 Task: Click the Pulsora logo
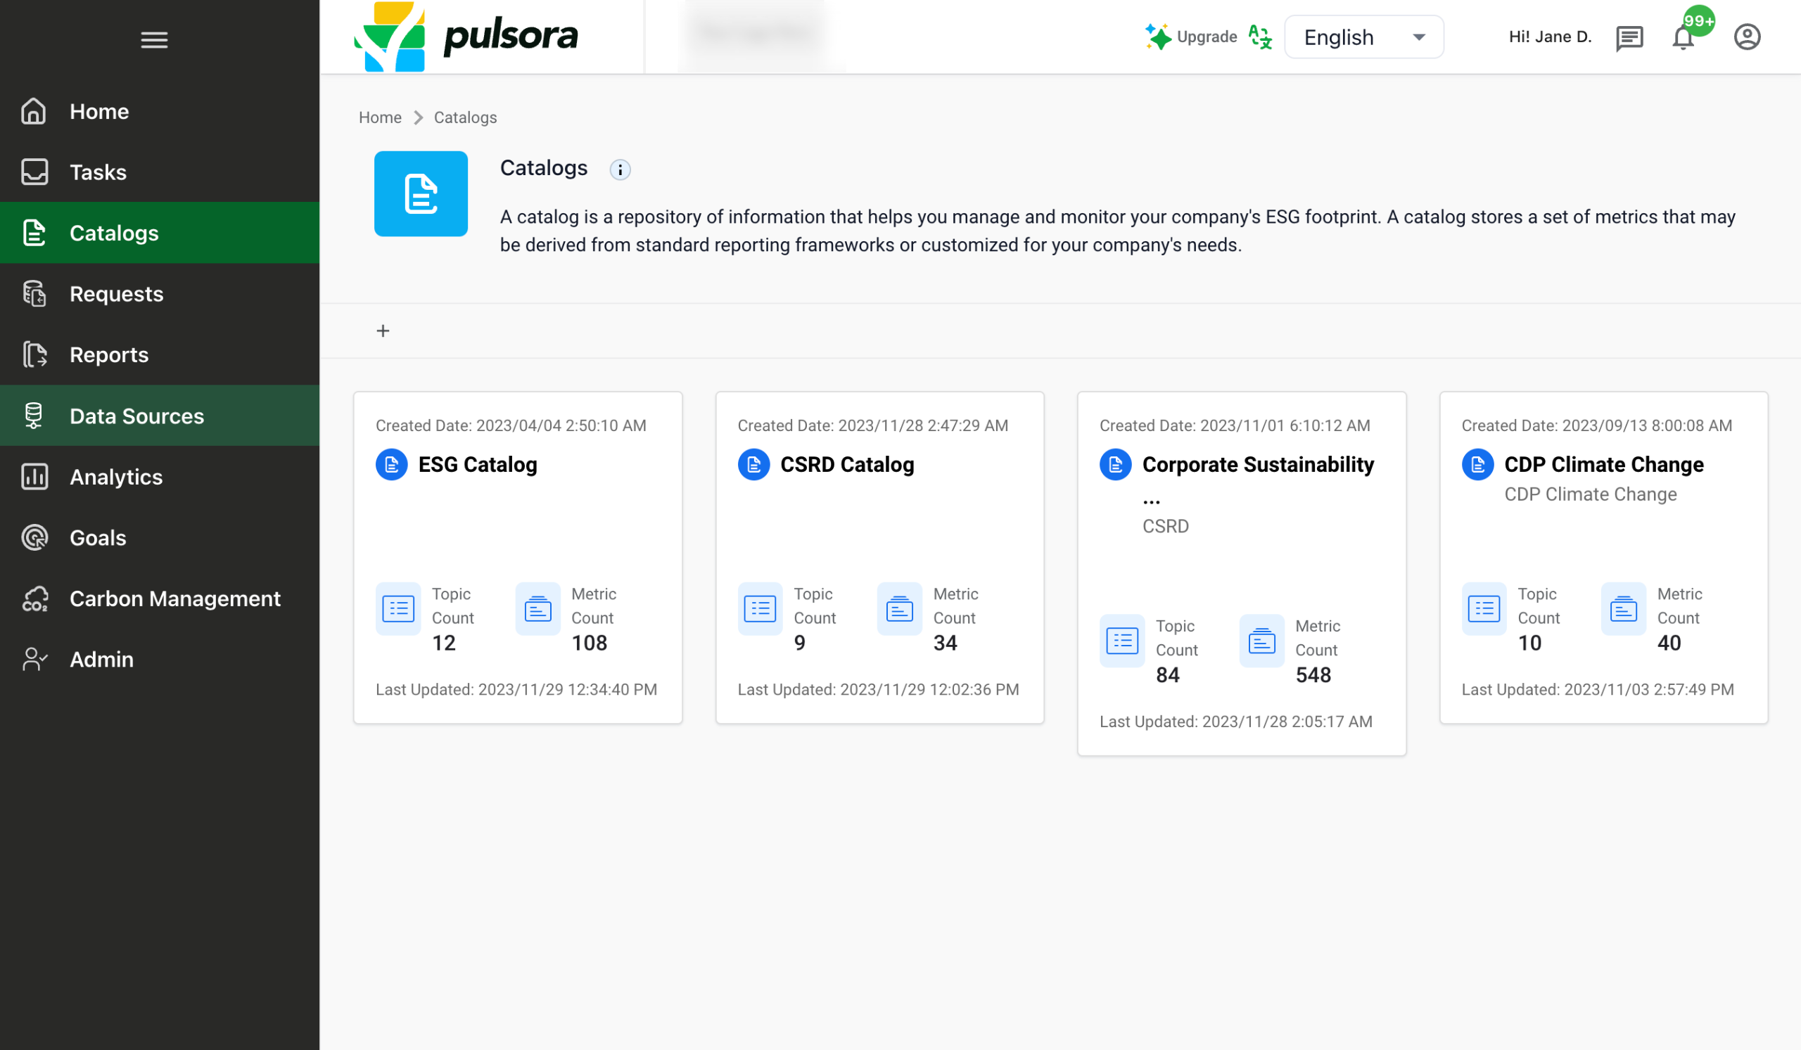click(466, 36)
